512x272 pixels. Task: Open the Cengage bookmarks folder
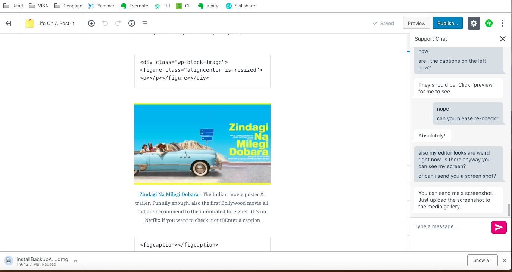[68, 6]
